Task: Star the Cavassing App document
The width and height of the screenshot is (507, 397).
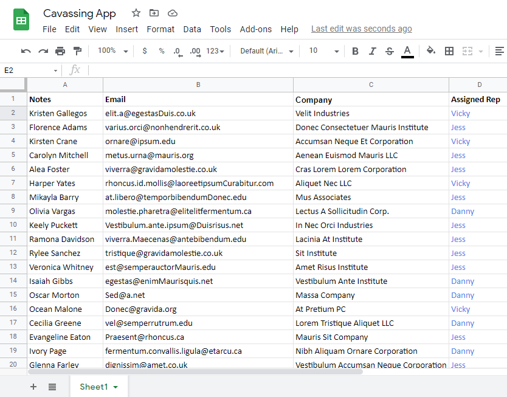Action: (136, 13)
